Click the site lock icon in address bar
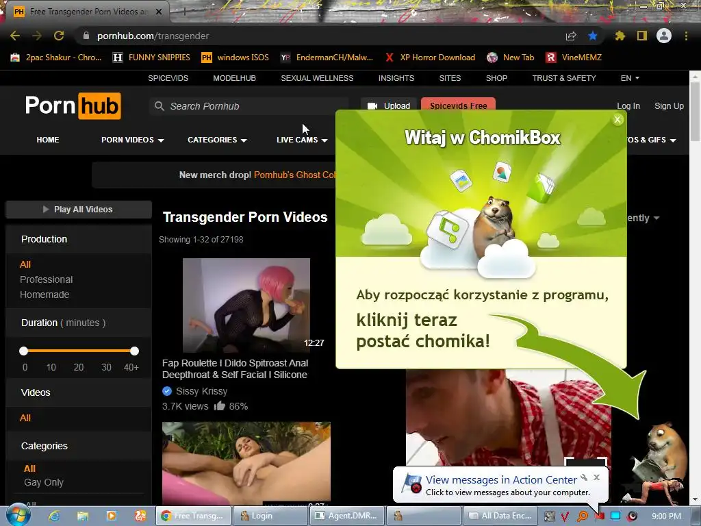This screenshot has height=526, width=701. point(86,36)
